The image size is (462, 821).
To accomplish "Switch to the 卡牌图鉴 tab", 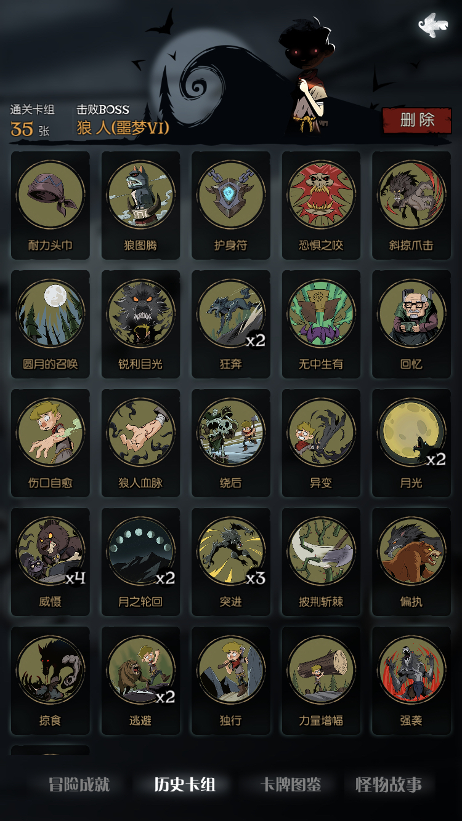I will (291, 785).
